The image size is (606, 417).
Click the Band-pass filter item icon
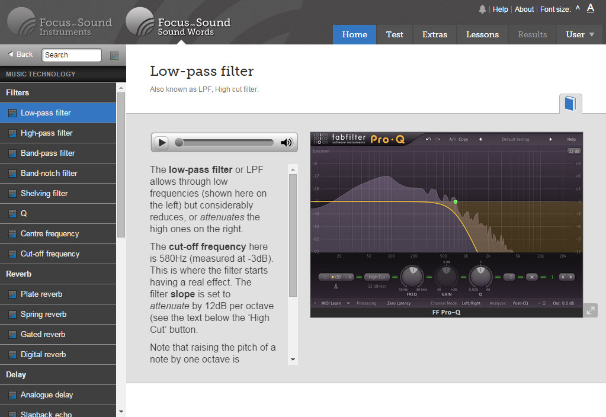[x=12, y=153]
